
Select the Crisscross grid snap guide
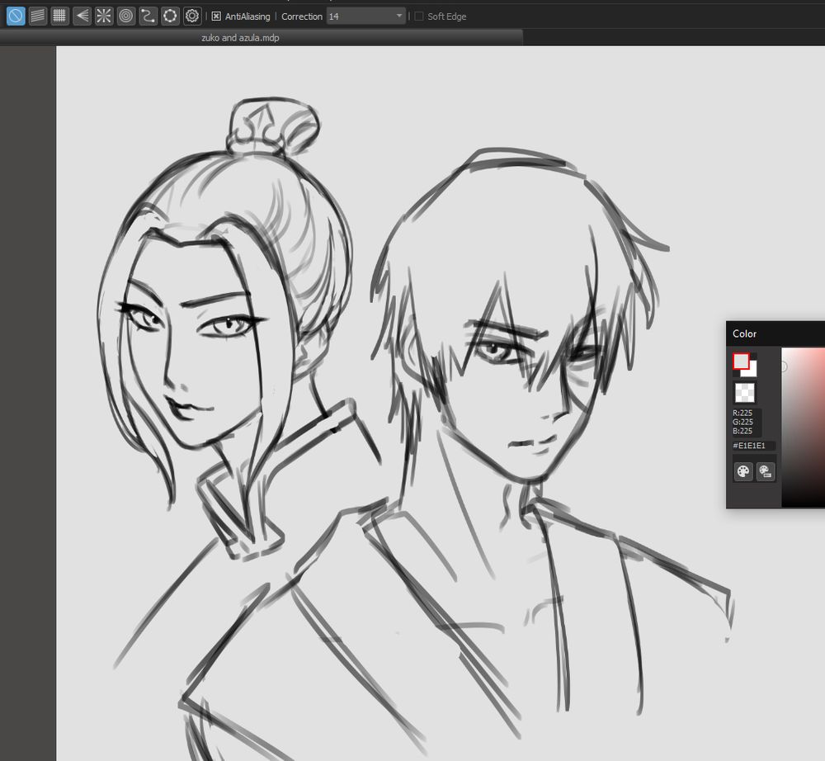pos(60,16)
